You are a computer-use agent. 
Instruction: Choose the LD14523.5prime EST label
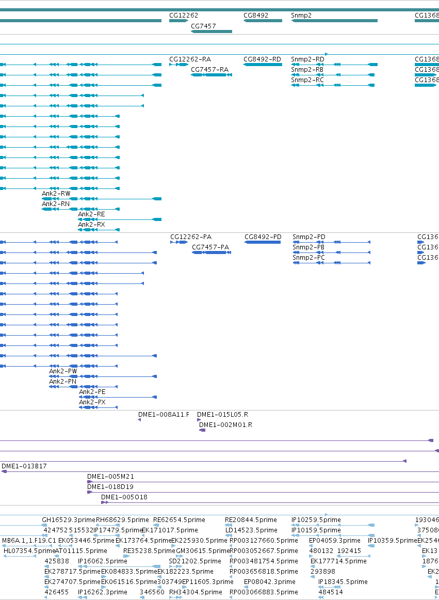[x=251, y=530]
